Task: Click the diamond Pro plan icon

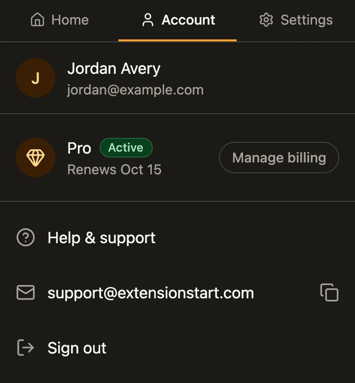Action: [35, 158]
